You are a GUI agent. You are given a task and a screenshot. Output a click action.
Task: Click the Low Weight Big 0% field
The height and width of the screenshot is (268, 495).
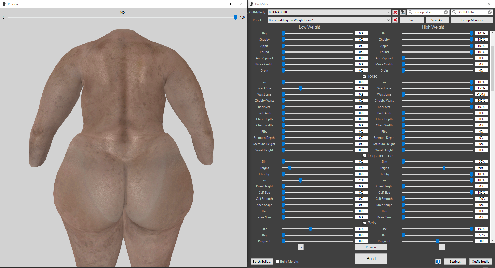361,33
